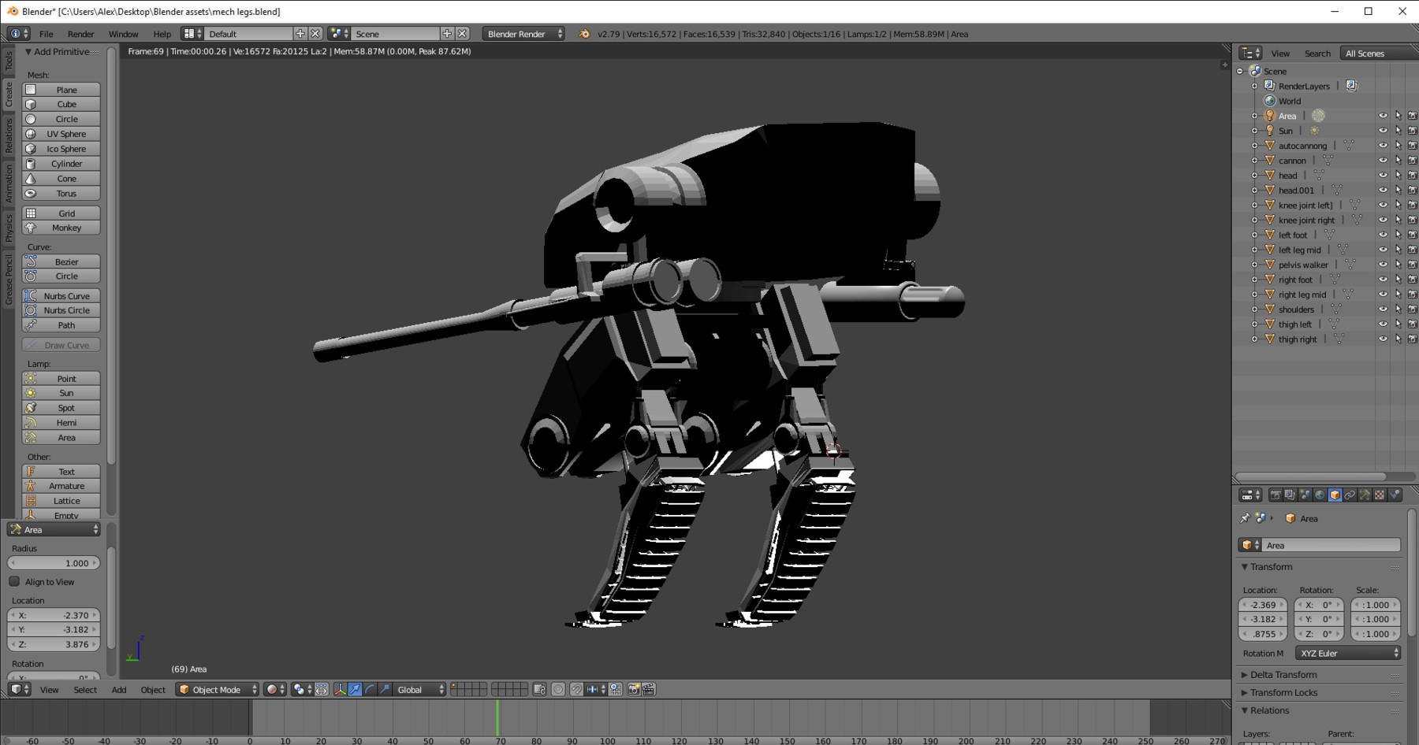Open the Select menu in viewport header

tap(85, 690)
